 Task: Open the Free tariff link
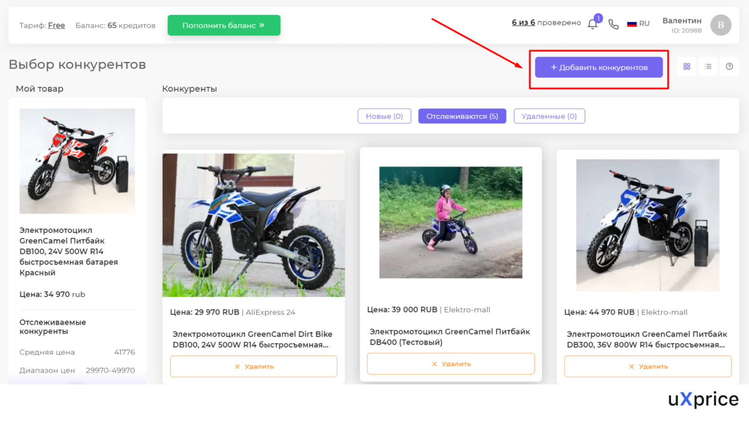pyautogui.click(x=57, y=25)
